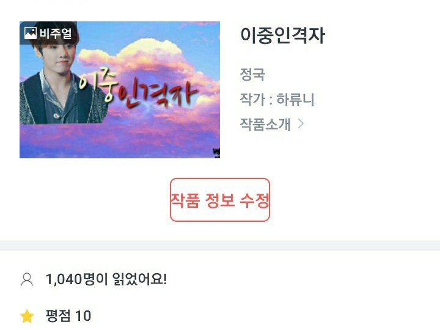The image size is (440, 330).
Task: Click the chevron arrow beside 작품소개
Action: coord(301,123)
